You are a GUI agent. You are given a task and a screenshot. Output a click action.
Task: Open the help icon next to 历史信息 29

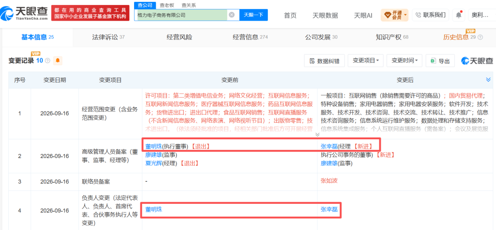click(480, 37)
